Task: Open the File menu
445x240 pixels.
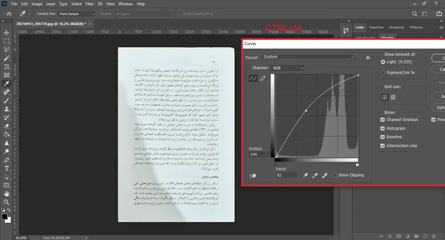Action: pos(14,4)
